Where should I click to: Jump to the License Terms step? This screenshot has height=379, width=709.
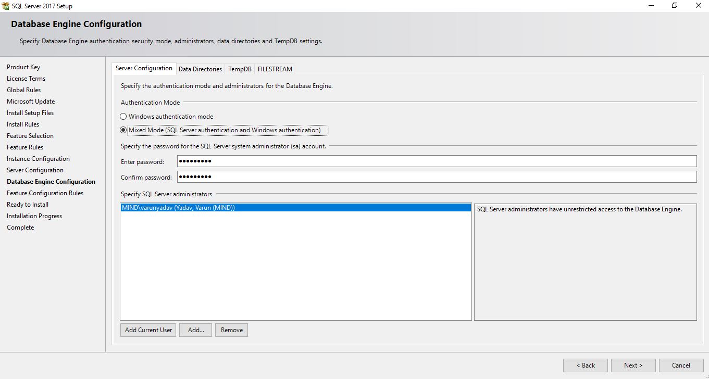pos(26,78)
